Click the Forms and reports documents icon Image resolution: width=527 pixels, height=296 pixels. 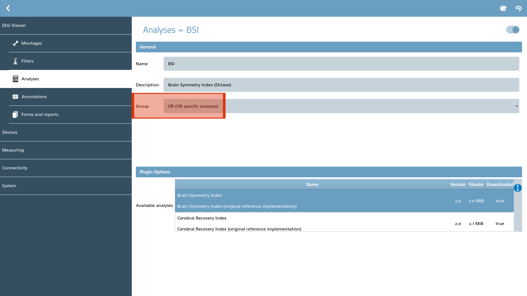15,115
